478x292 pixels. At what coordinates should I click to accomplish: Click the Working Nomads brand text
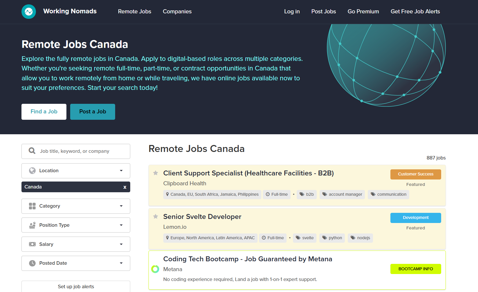(70, 11)
